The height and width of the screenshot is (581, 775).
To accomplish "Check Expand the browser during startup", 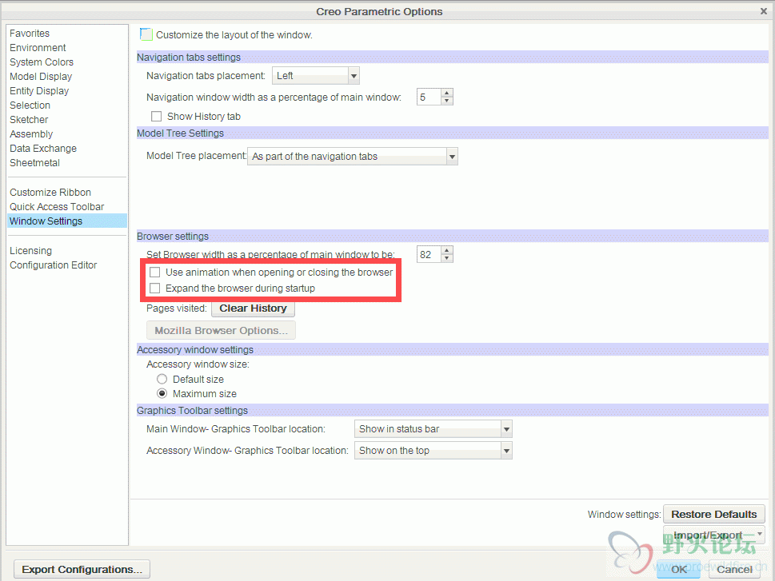I will [x=154, y=288].
